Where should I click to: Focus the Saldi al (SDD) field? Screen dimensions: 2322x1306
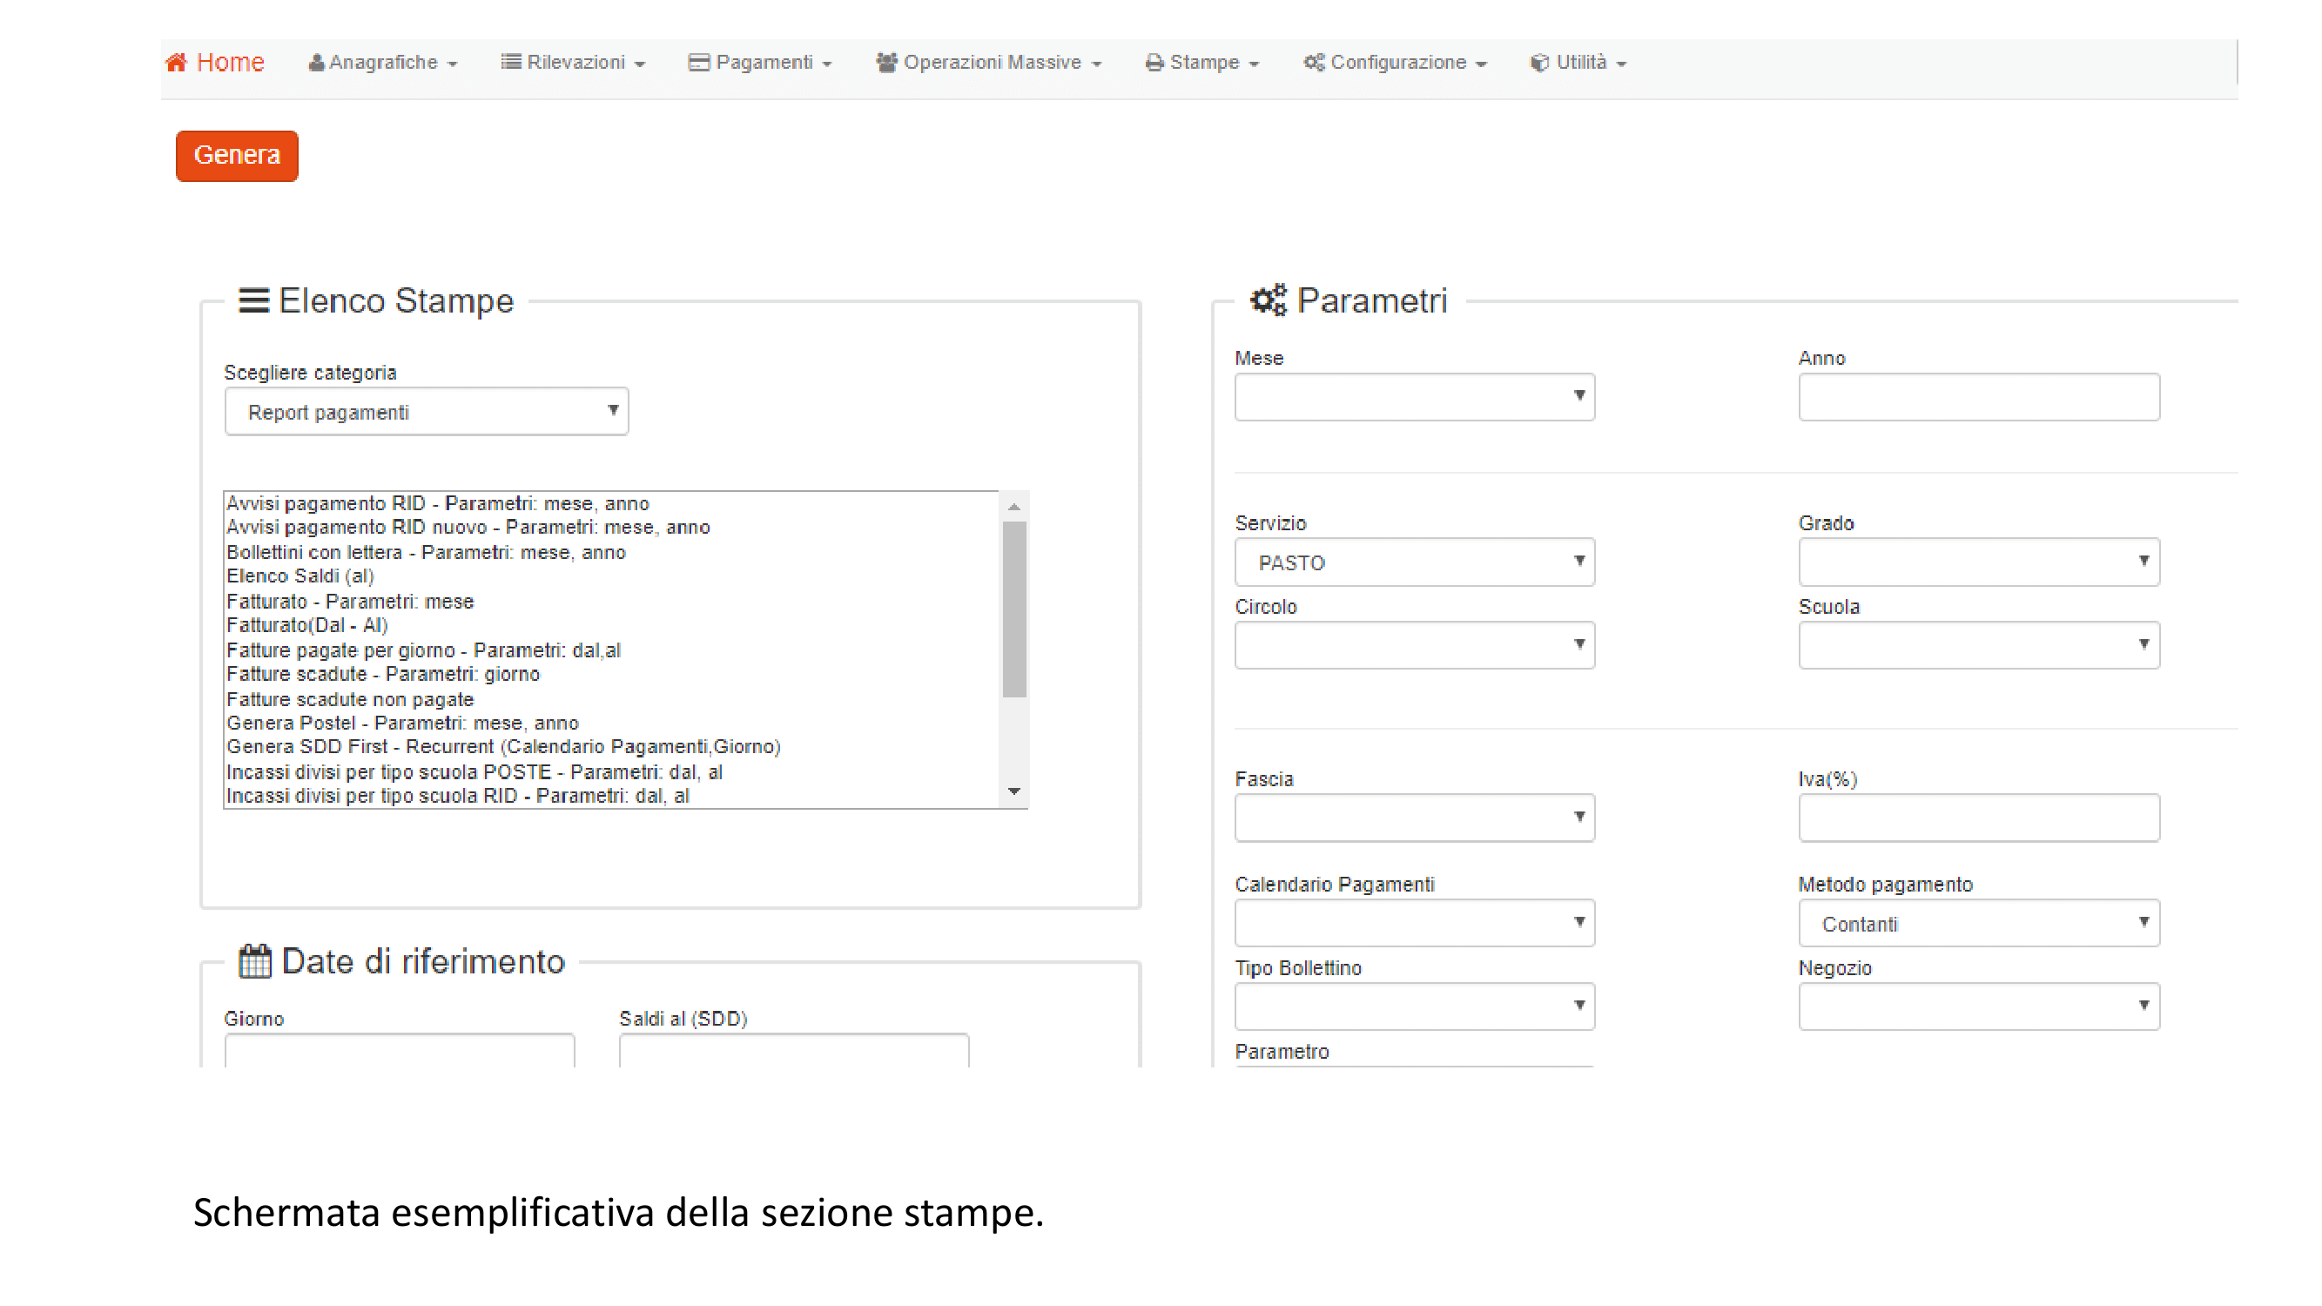tap(794, 1051)
